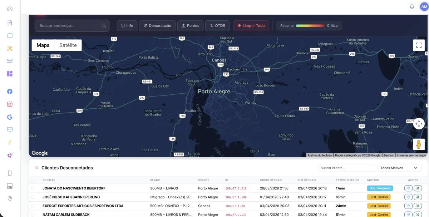Check the EXERCIT ESPORTES ARTIGOS row
The width and height of the screenshot is (429, 217).
click(x=33, y=206)
